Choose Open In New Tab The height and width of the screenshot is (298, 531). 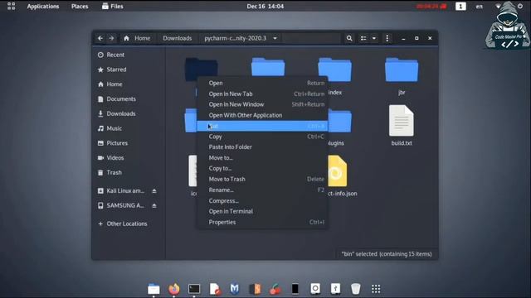[262, 94]
